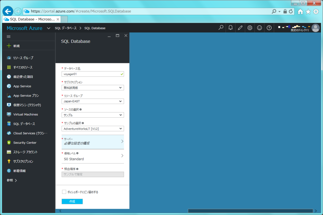This screenshot has width=323, height=215.
Task: Open Azure notifications bell
Action: (x=231, y=28)
